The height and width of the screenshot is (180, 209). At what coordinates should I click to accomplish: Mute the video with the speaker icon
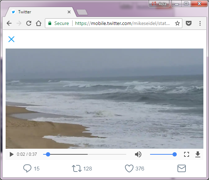[138, 154]
